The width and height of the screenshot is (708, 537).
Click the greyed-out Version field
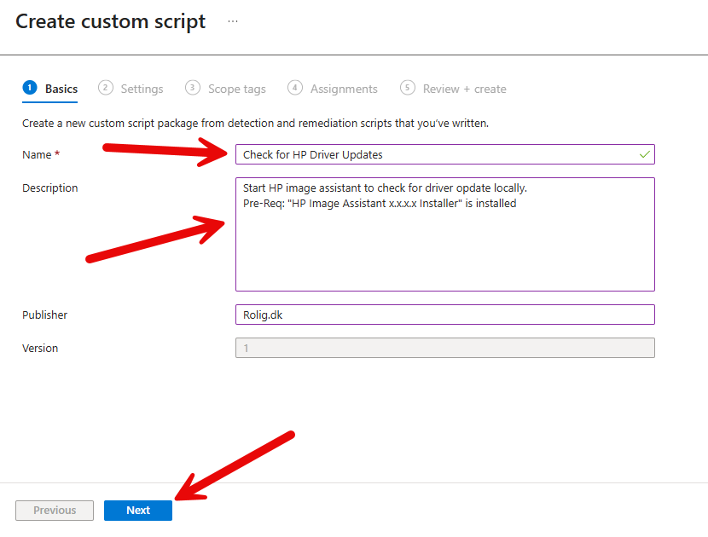(444, 348)
